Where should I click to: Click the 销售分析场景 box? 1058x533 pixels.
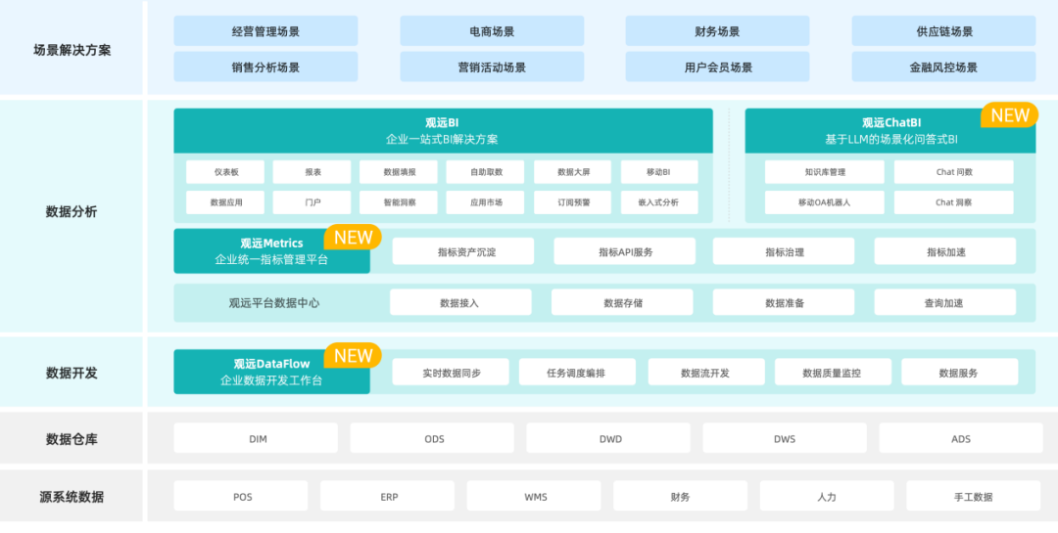tap(265, 67)
